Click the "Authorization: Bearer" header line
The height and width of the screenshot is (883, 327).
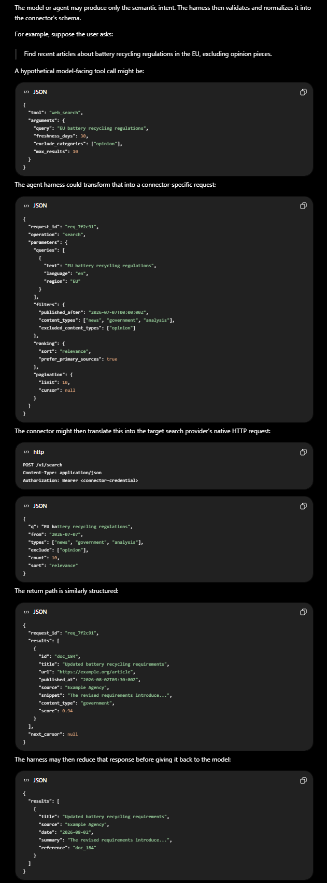coord(80,480)
